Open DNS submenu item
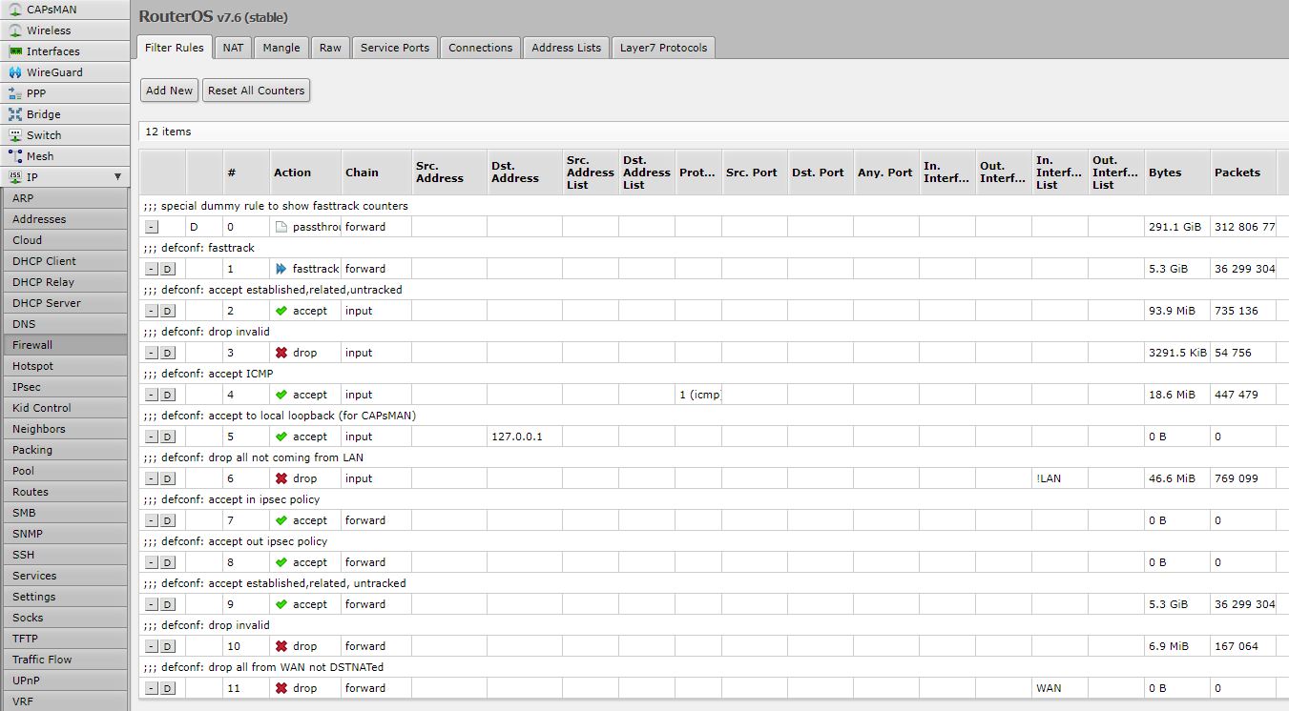 64,324
